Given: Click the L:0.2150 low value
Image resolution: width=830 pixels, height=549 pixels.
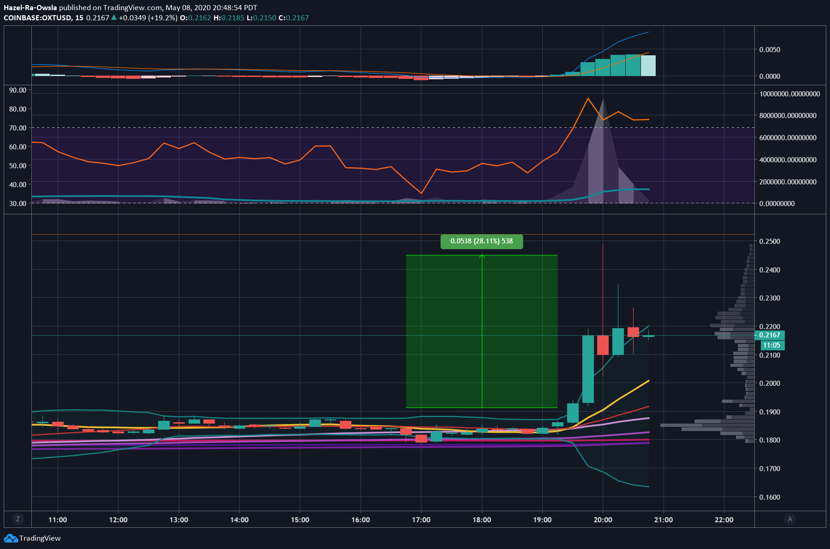Looking at the screenshot, I should tap(261, 18).
